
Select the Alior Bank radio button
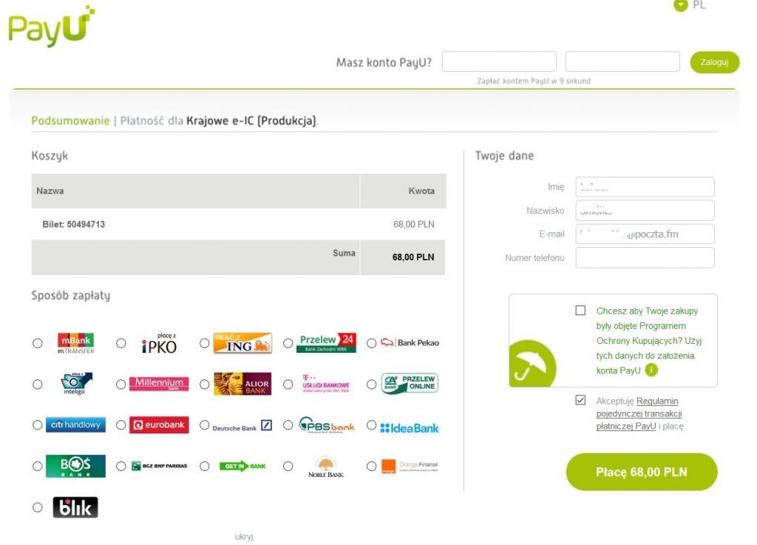click(x=204, y=385)
